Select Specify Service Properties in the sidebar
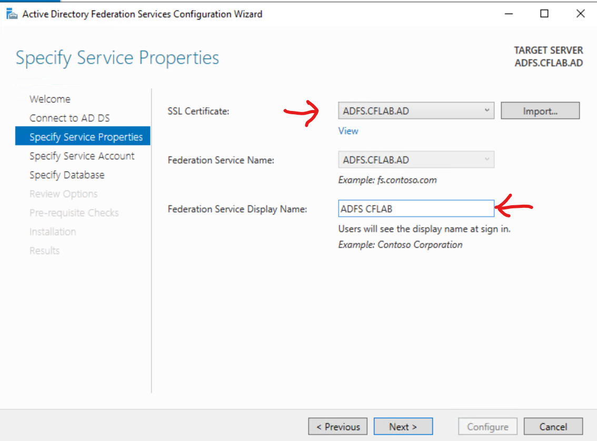The width and height of the screenshot is (597, 441). click(86, 137)
